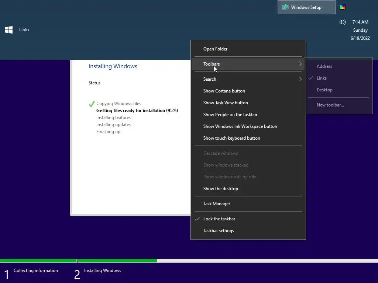Click the Installing Windows progress bar segment
This screenshot has height=283, width=378.
(x=227, y=261)
